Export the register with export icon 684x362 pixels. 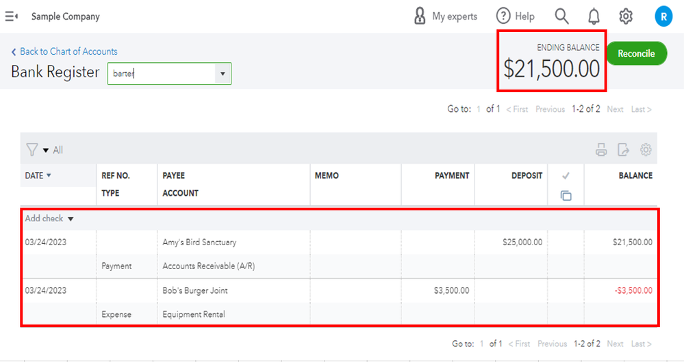[623, 150]
